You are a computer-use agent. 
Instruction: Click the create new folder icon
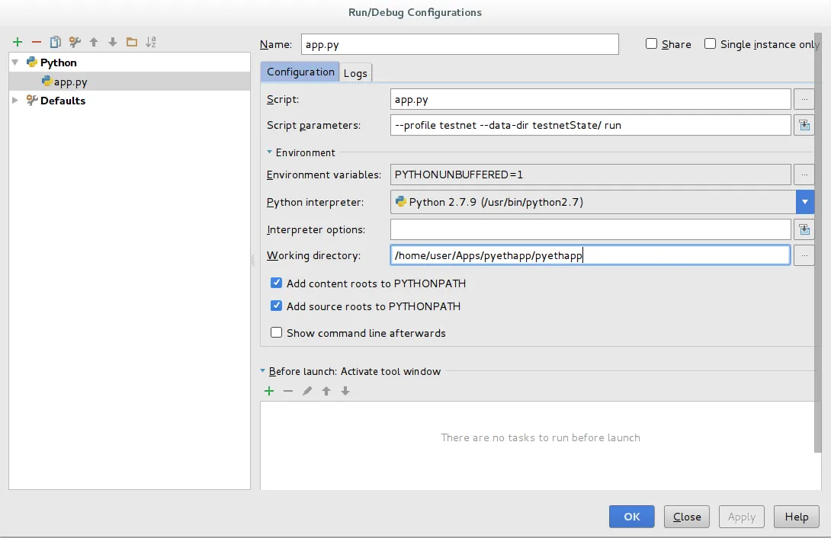[132, 43]
